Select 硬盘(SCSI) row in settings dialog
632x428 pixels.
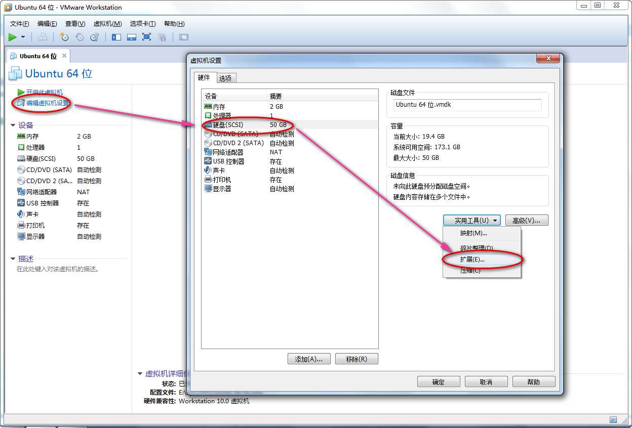click(x=290, y=125)
